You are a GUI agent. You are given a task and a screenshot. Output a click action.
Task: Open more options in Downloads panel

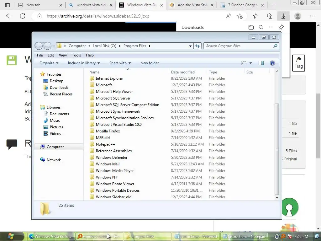(271, 27)
